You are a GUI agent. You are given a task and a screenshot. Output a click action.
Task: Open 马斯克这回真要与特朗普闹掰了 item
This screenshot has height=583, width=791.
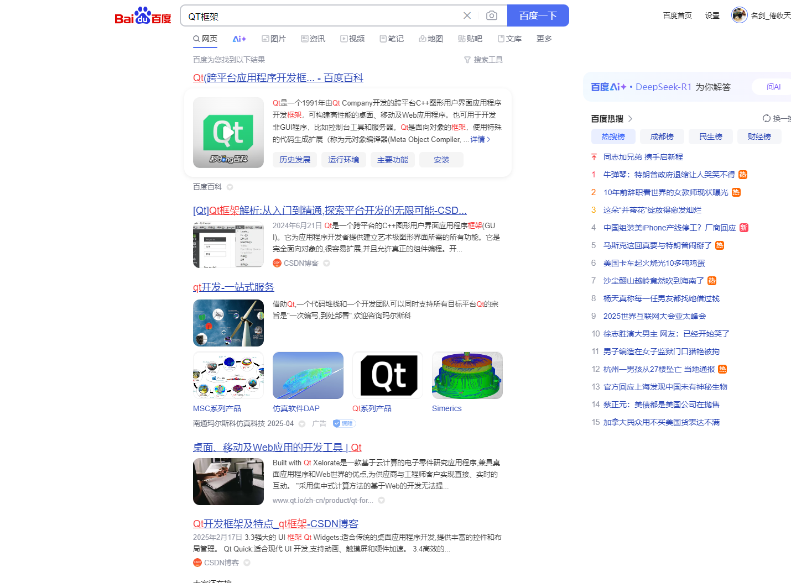pyautogui.click(x=658, y=245)
